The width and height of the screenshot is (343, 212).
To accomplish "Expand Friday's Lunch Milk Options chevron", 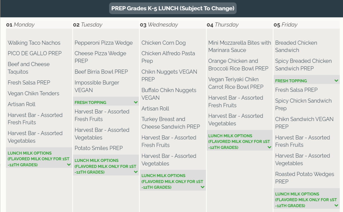I will (336, 205).
